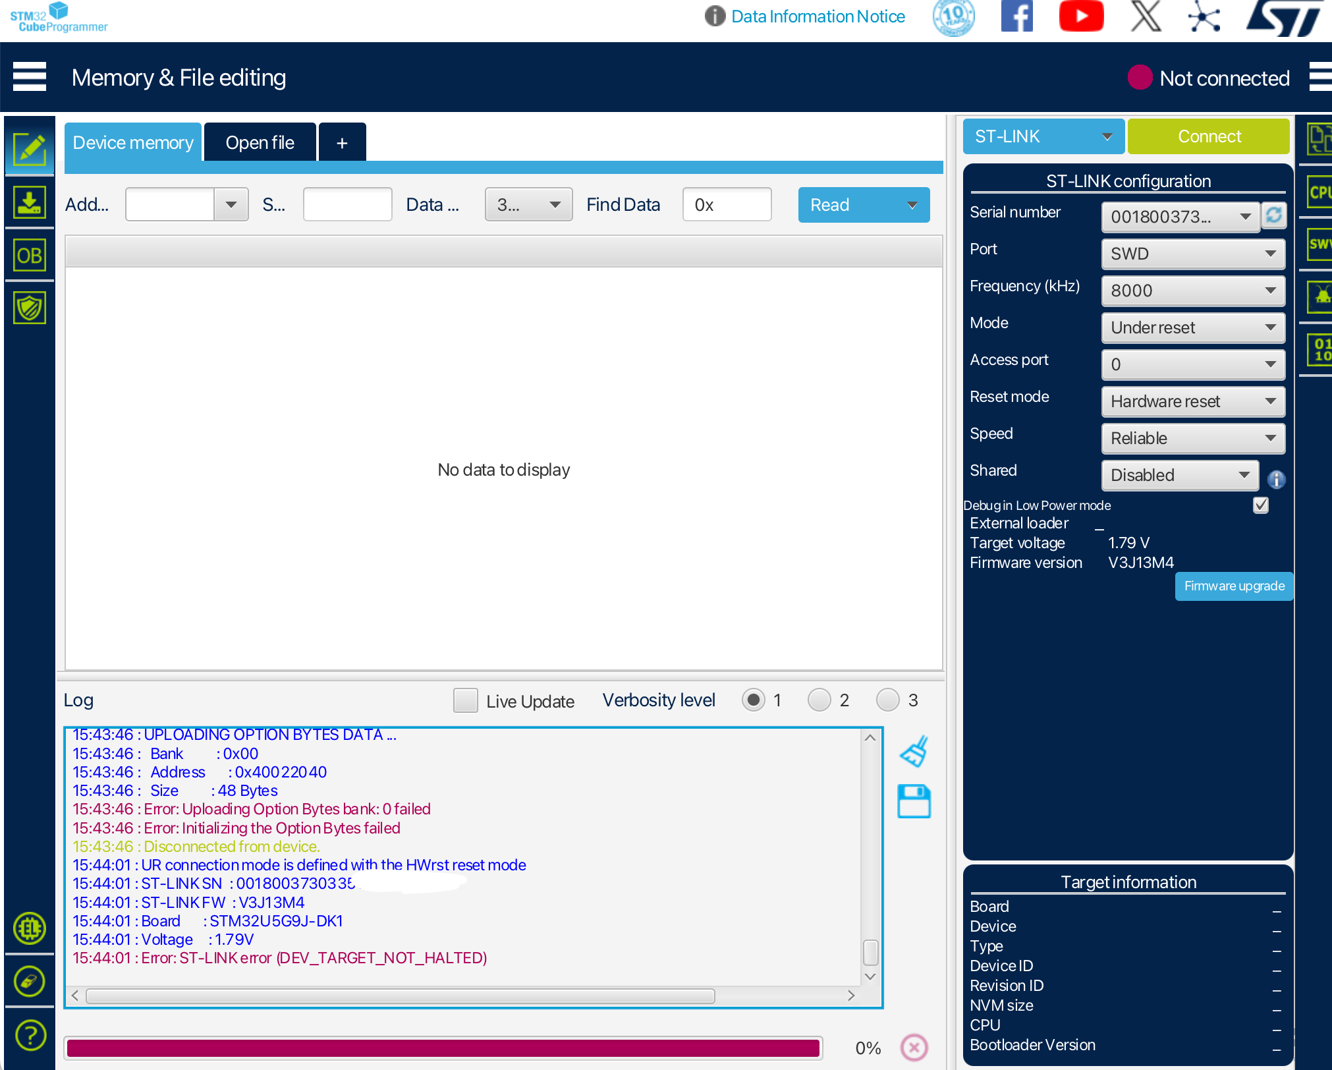Switch to the Open file tab
1332x1070 pixels.
click(x=260, y=142)
